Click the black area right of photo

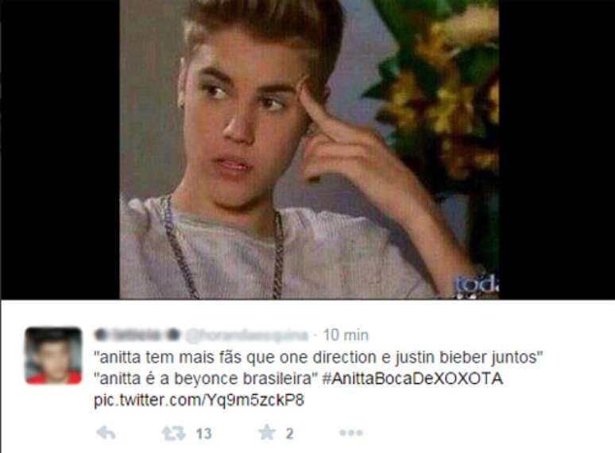(x=557, y=149)
